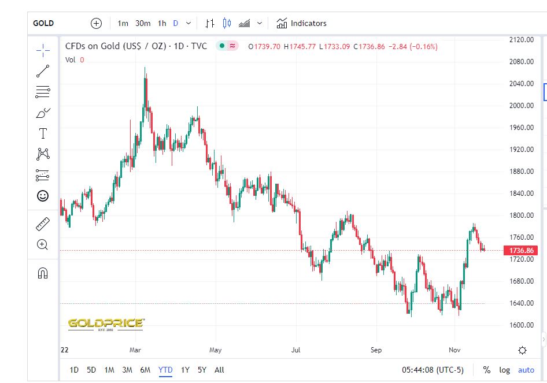Click the Sep label on time axis
547x383 pixels.
tap(376, 350)
